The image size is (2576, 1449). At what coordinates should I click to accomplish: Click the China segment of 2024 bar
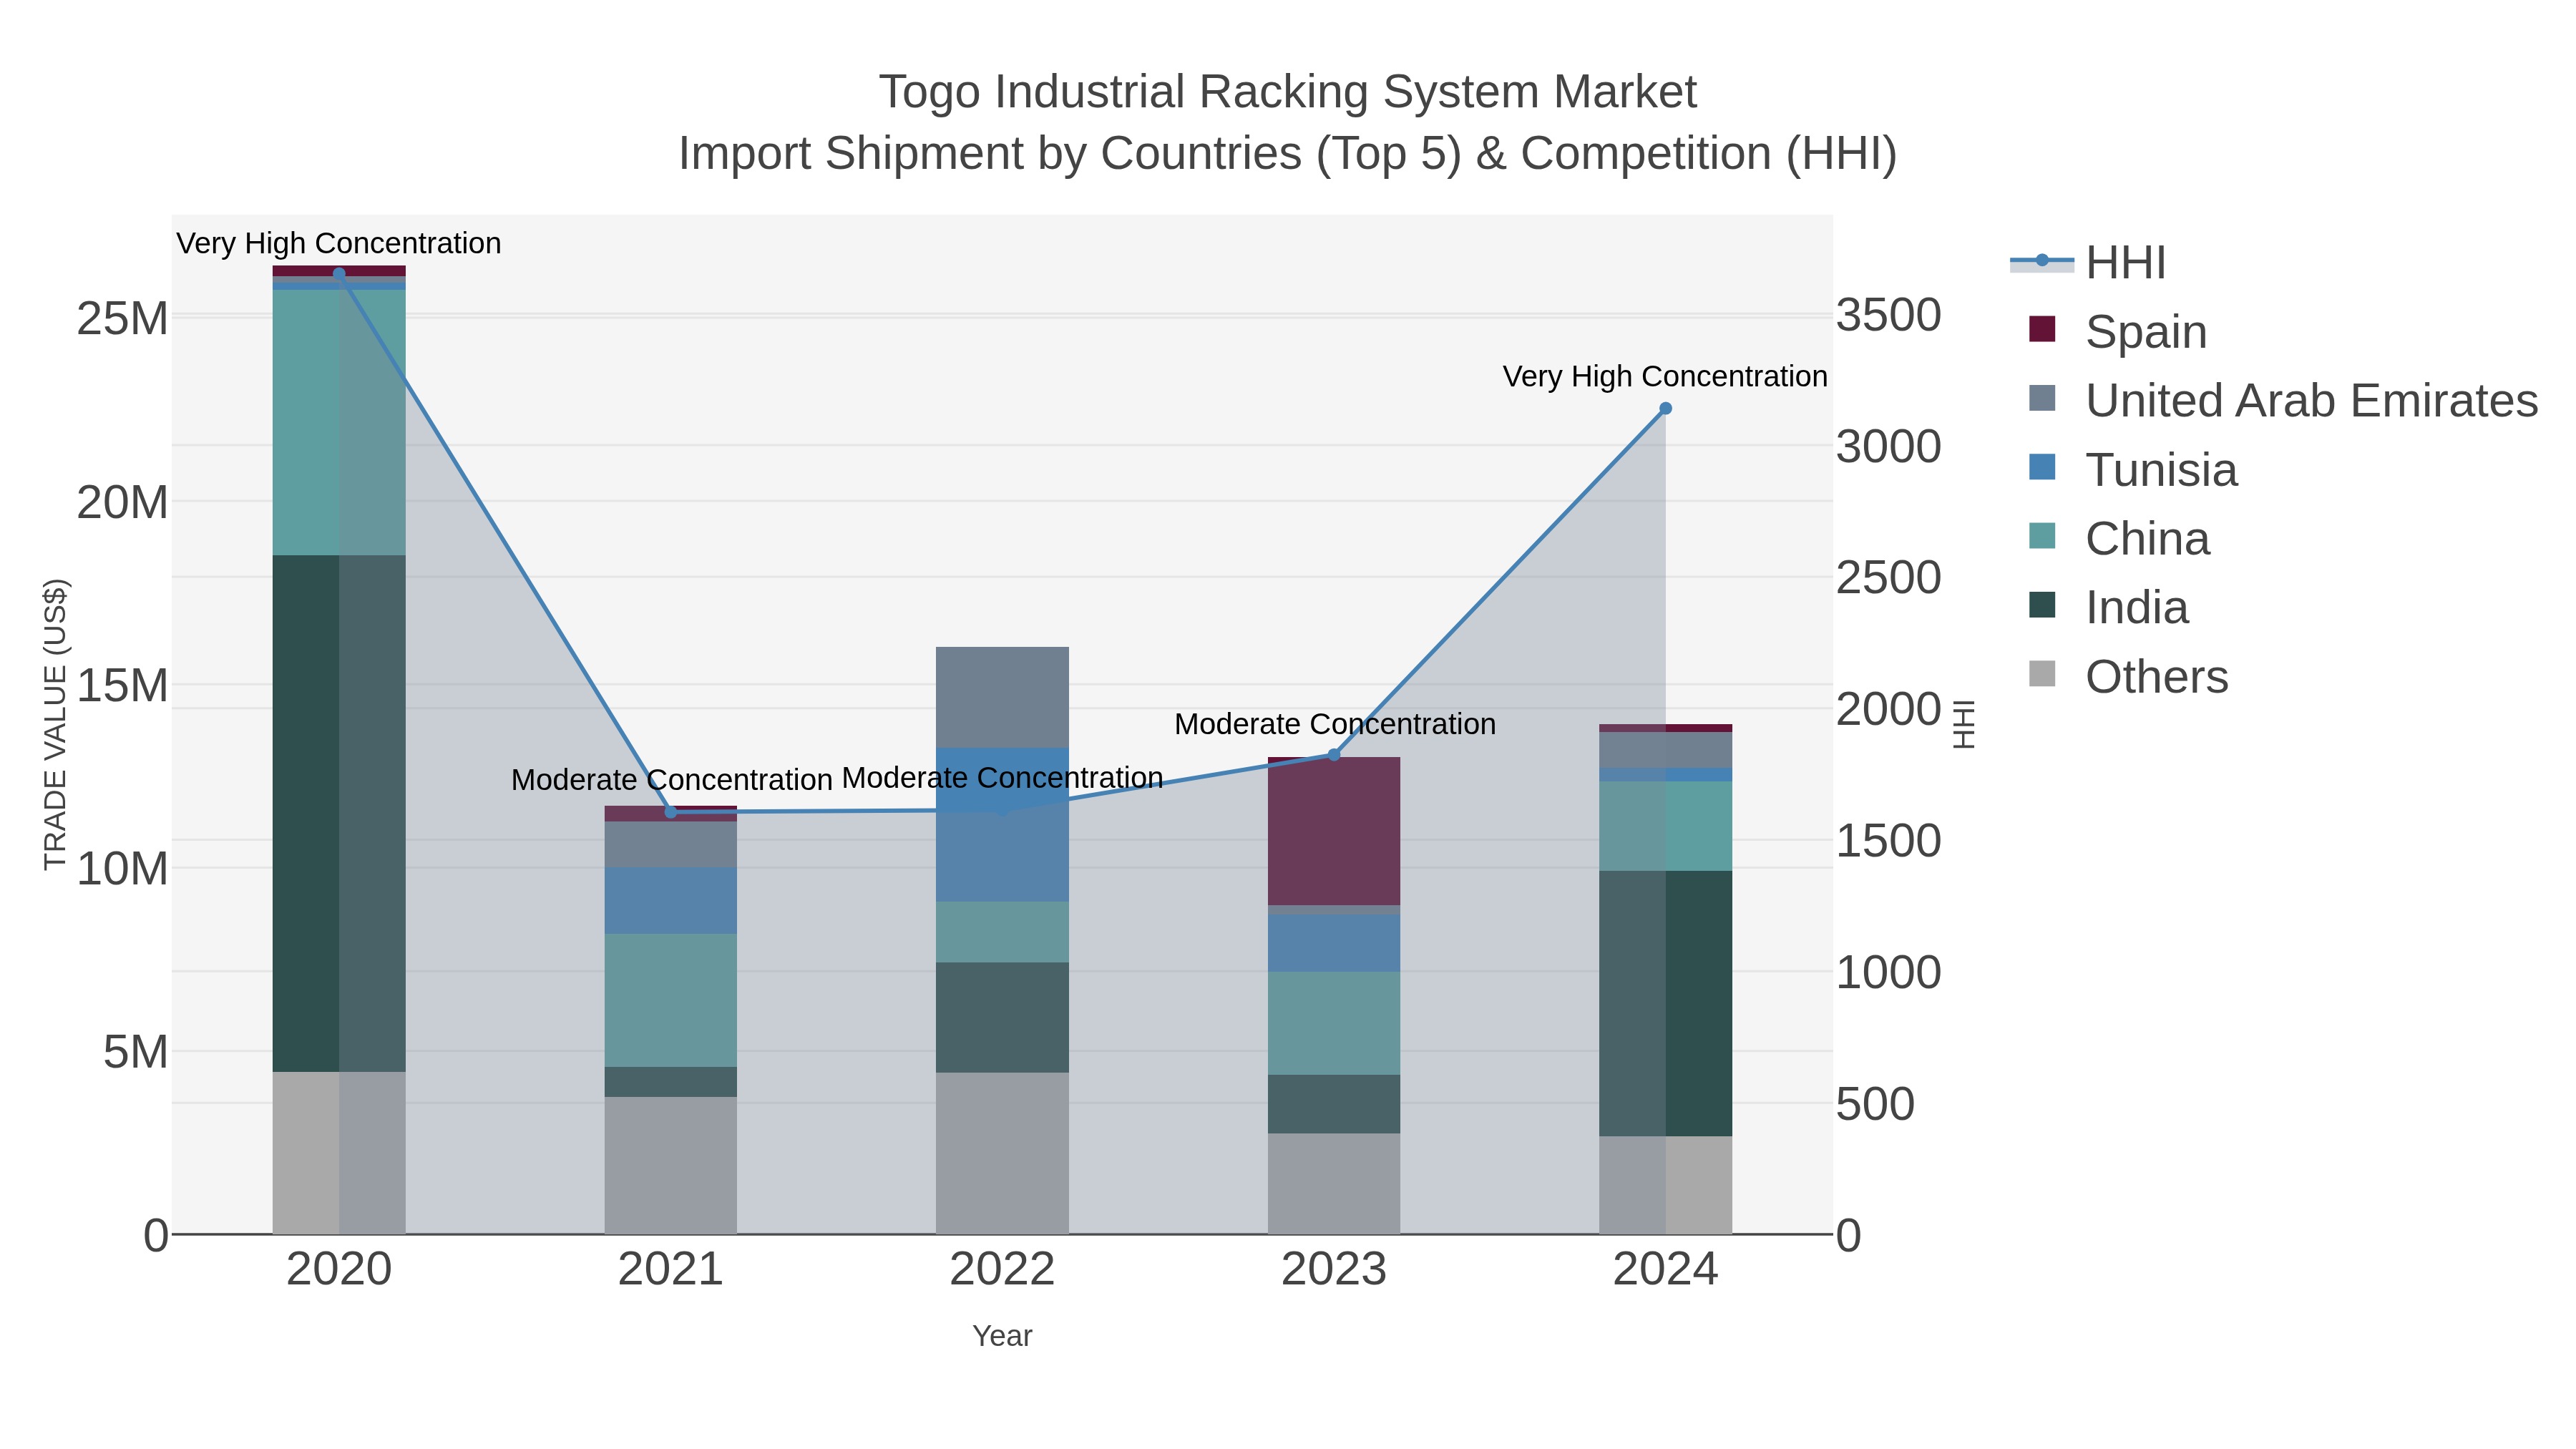(1666, 826)
